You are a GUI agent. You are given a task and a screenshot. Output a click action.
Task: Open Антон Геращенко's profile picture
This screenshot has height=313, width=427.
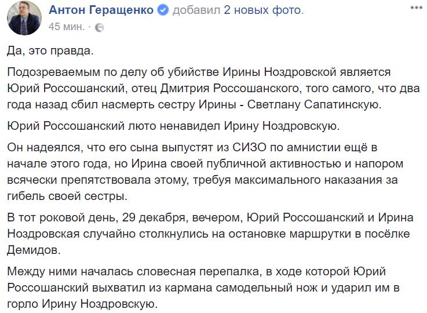(24, 19)
